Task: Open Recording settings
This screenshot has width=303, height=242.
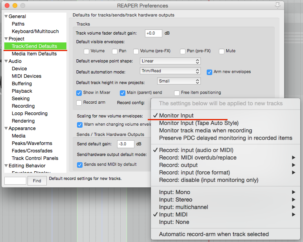Action: click(x=23, y=106)
